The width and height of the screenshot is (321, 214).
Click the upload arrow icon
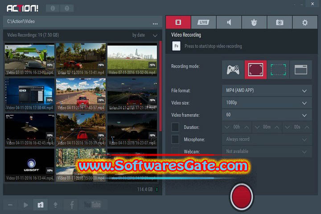[x=55, y=205]
